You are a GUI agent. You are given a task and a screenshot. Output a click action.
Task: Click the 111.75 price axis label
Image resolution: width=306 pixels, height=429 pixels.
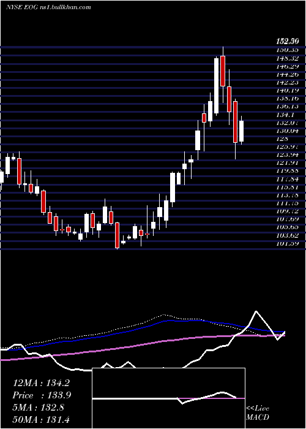287,203
